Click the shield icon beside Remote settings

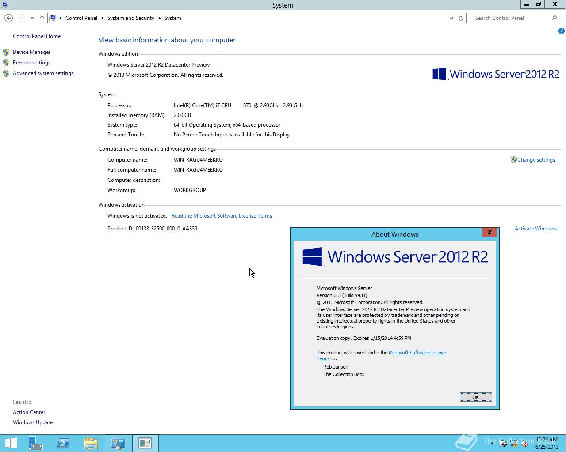click(6, 63)
